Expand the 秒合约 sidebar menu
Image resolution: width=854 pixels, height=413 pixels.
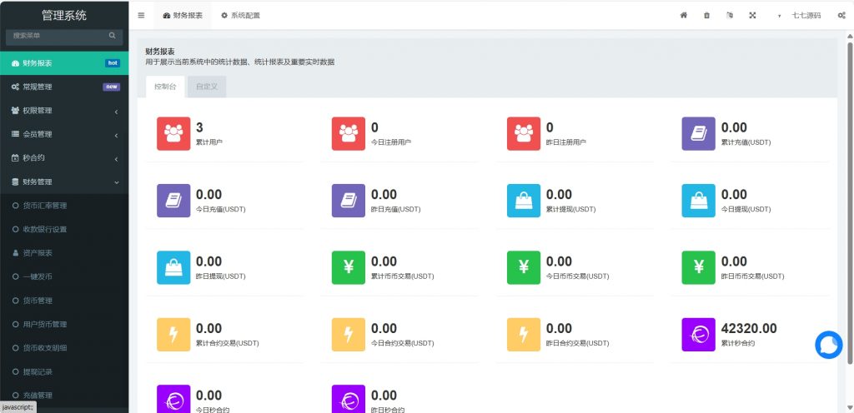[64, 158]
